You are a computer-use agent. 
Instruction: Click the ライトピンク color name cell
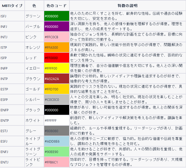pos(34,162)
